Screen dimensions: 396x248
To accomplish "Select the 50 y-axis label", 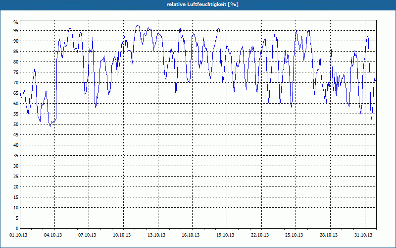I will click(16, 124).
